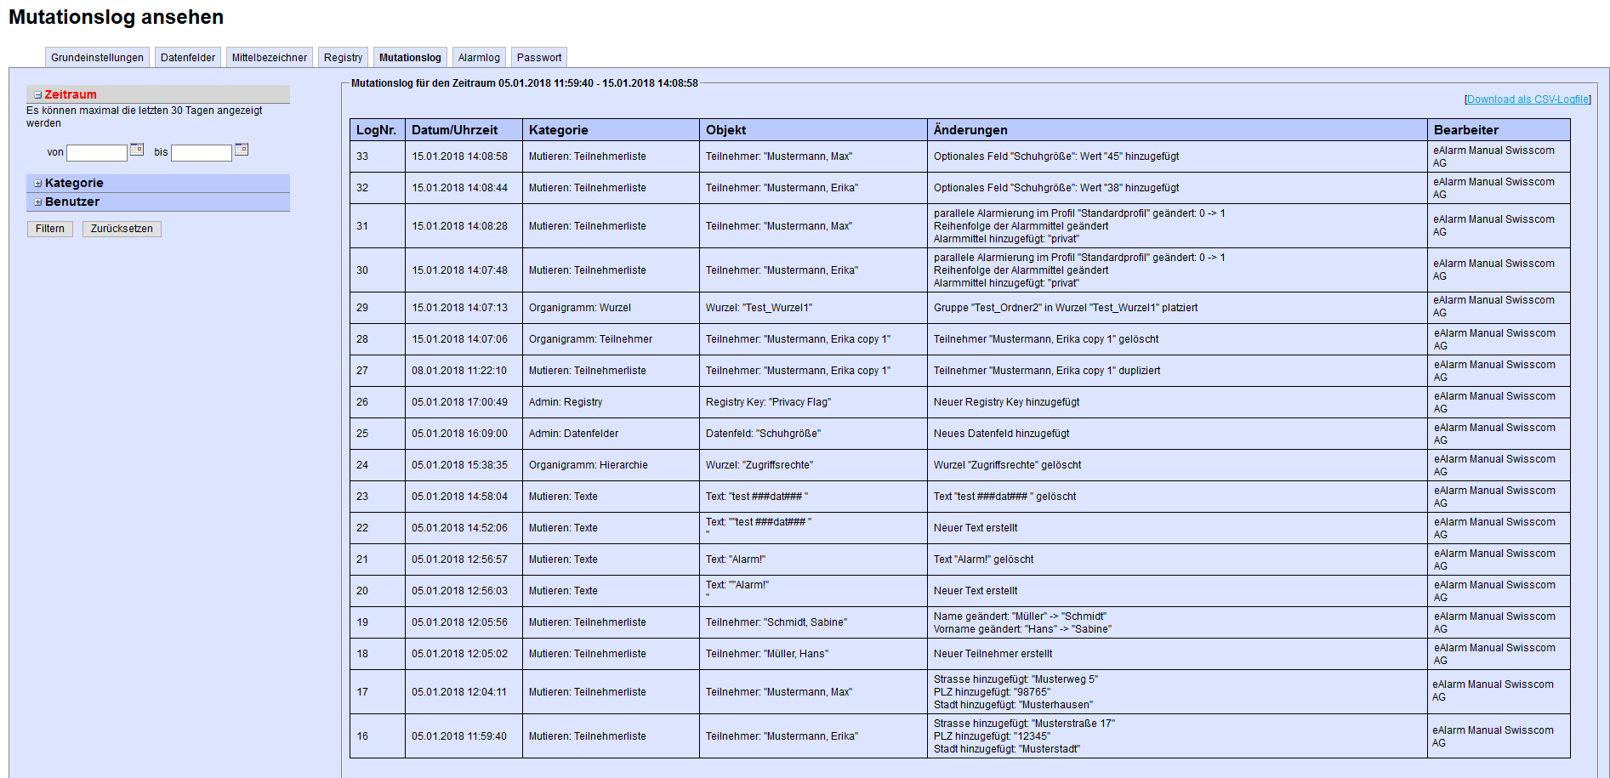The height and width of the screenshot is (778, 1610).
Task: Open calendar picker for 'von' date
Action: (137, 150)
